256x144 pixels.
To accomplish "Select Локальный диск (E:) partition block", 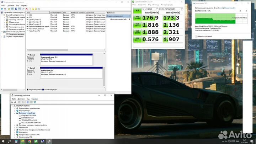I will pos(66,59).
